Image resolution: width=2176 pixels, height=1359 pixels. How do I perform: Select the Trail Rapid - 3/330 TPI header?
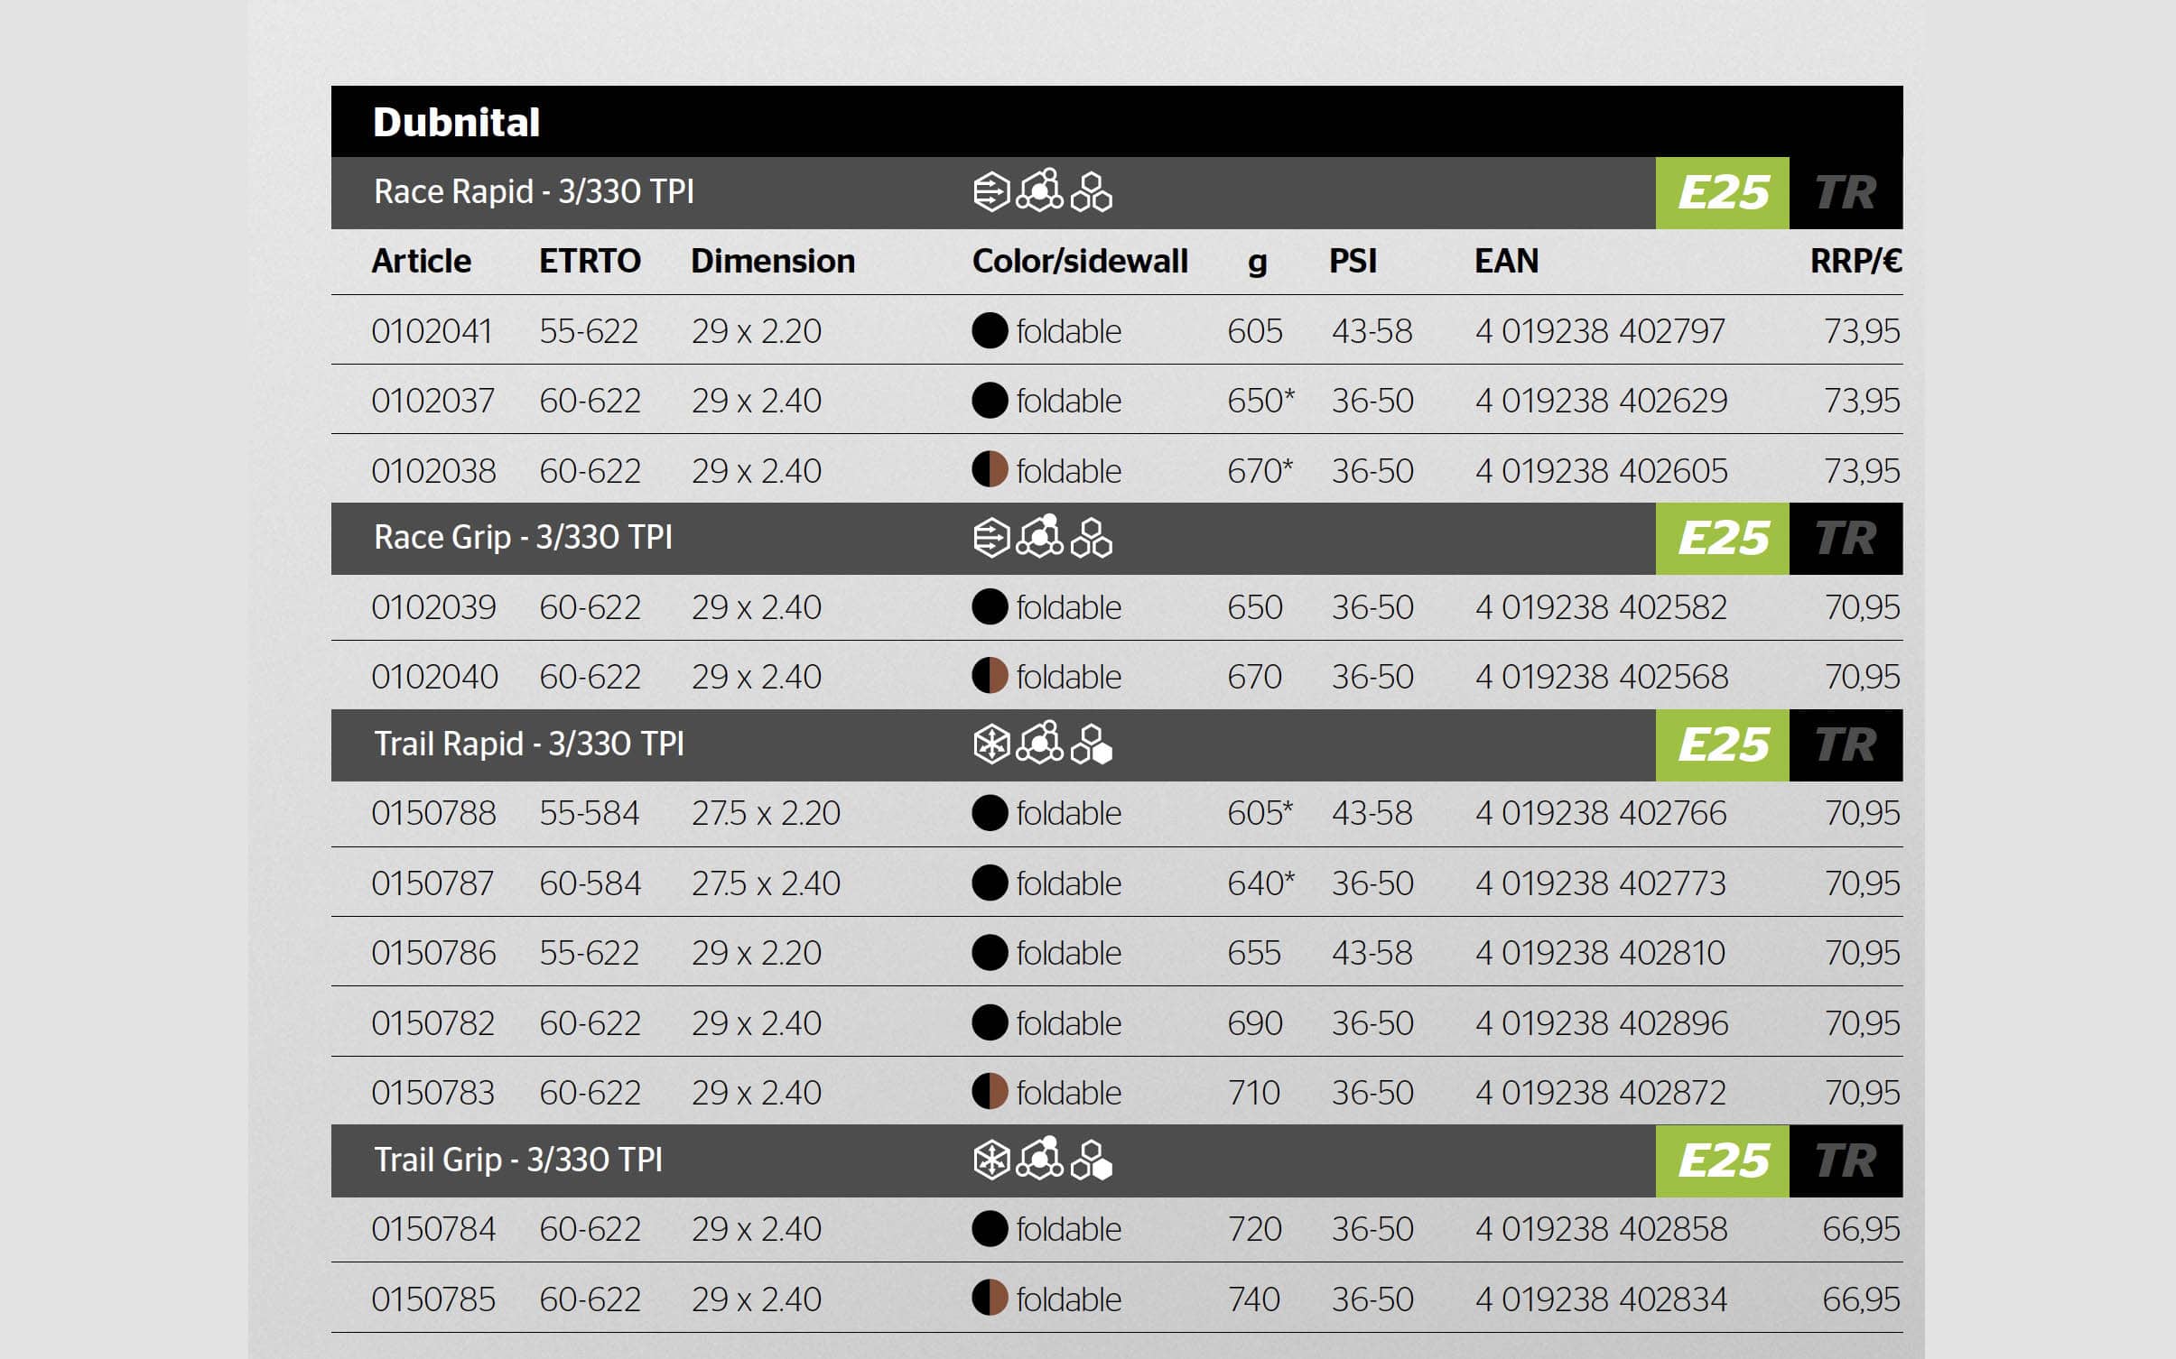[529, 744]
